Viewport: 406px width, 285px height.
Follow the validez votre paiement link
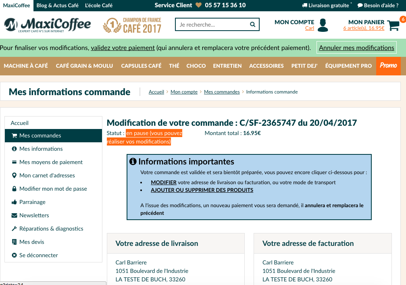[x=123, y=48]
